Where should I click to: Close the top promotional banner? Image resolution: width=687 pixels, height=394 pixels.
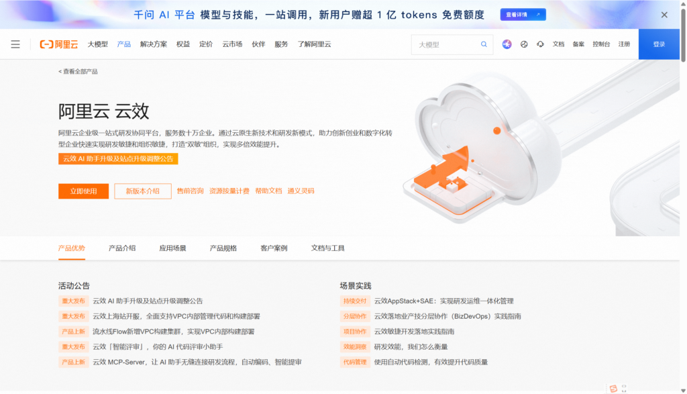point(664,15)
